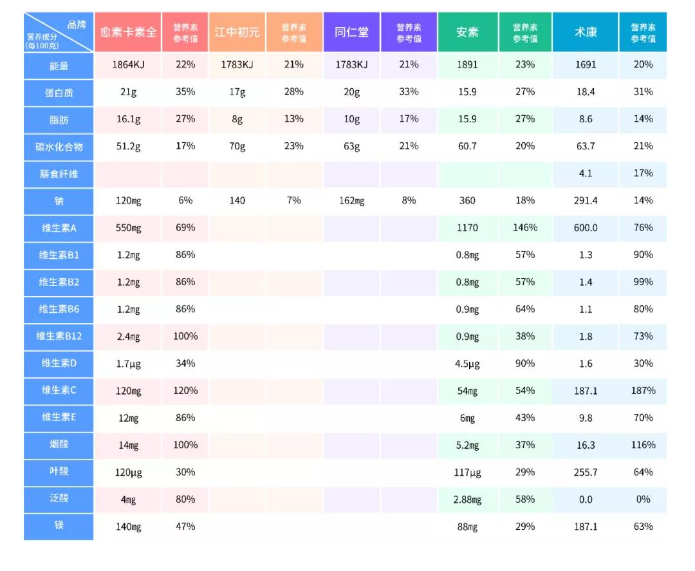Click the 1864KJ energy value cell

tap(129, 64)
